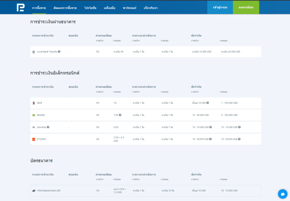
Task: Open help tooltip next to Local Bank Transfer
Action: (59, 52)
